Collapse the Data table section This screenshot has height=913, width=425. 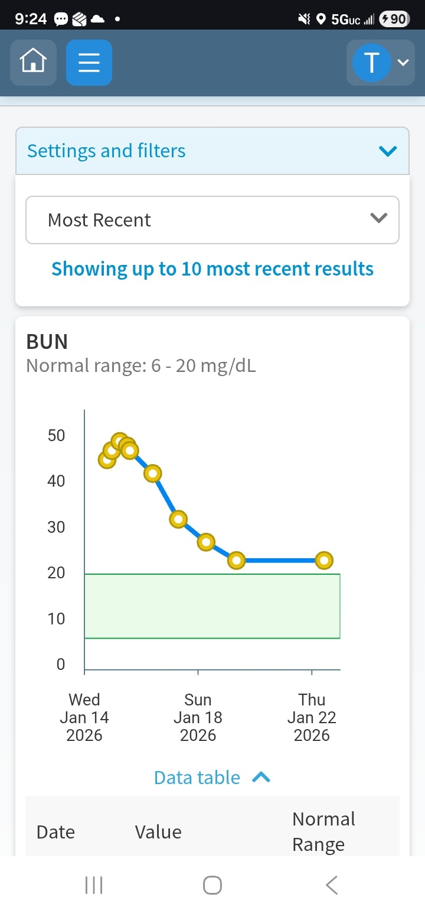point(261,778)
